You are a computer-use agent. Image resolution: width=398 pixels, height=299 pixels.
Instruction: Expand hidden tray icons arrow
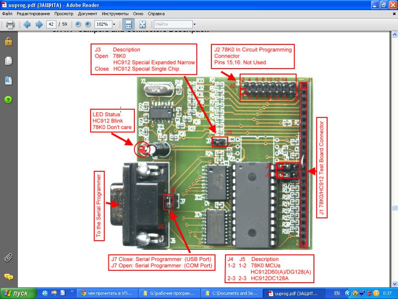click(x=347, y=293)
